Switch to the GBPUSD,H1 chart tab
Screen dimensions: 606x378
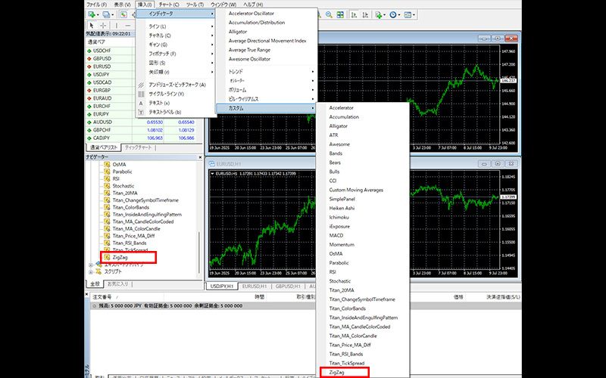pos(288,287)
